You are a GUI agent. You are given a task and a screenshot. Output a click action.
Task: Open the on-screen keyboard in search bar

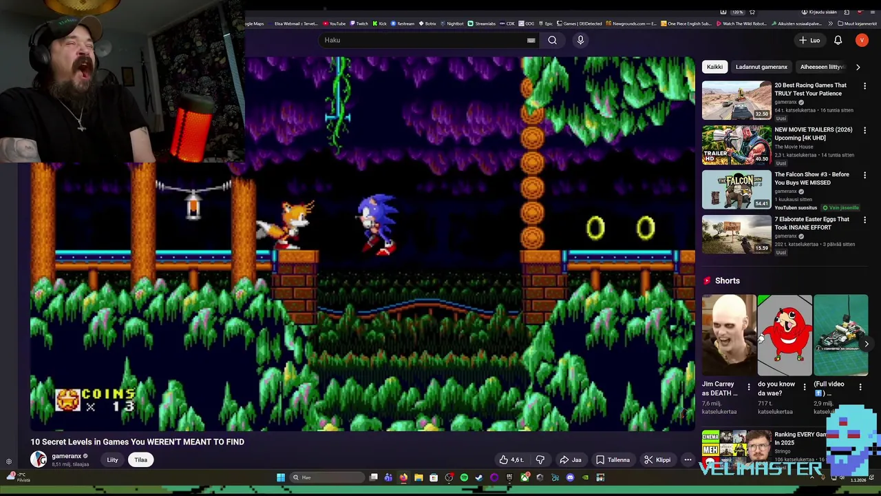[531, 40]
